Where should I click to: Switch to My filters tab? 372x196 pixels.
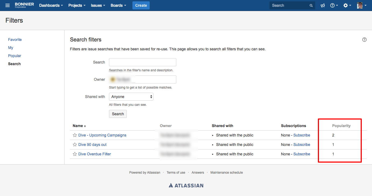[x=10, y=48]
